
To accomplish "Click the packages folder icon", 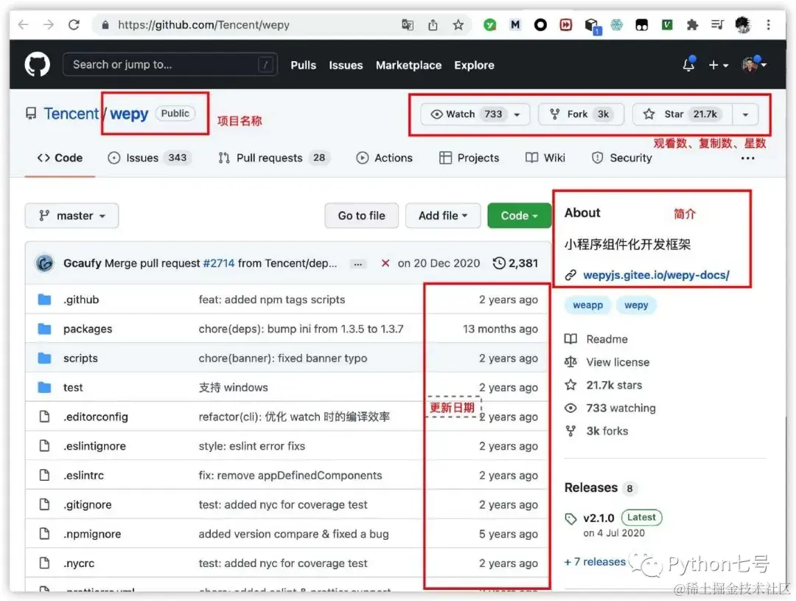I will [x=45, y=329].
